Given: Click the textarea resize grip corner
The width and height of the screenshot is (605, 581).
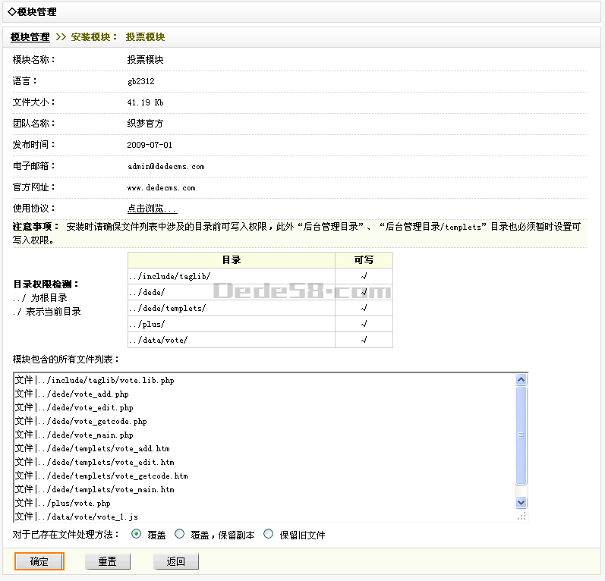Looking at the screenshot, I should [521, 516].
